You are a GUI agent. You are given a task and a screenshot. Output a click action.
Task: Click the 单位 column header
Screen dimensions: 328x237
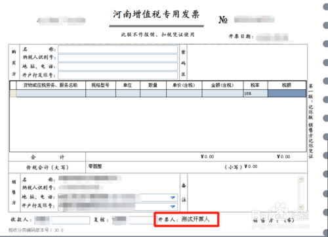(x=128, y=85)
